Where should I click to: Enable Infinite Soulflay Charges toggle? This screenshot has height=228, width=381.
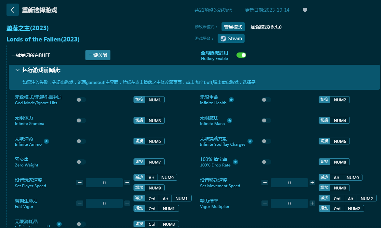pos(266,141)
